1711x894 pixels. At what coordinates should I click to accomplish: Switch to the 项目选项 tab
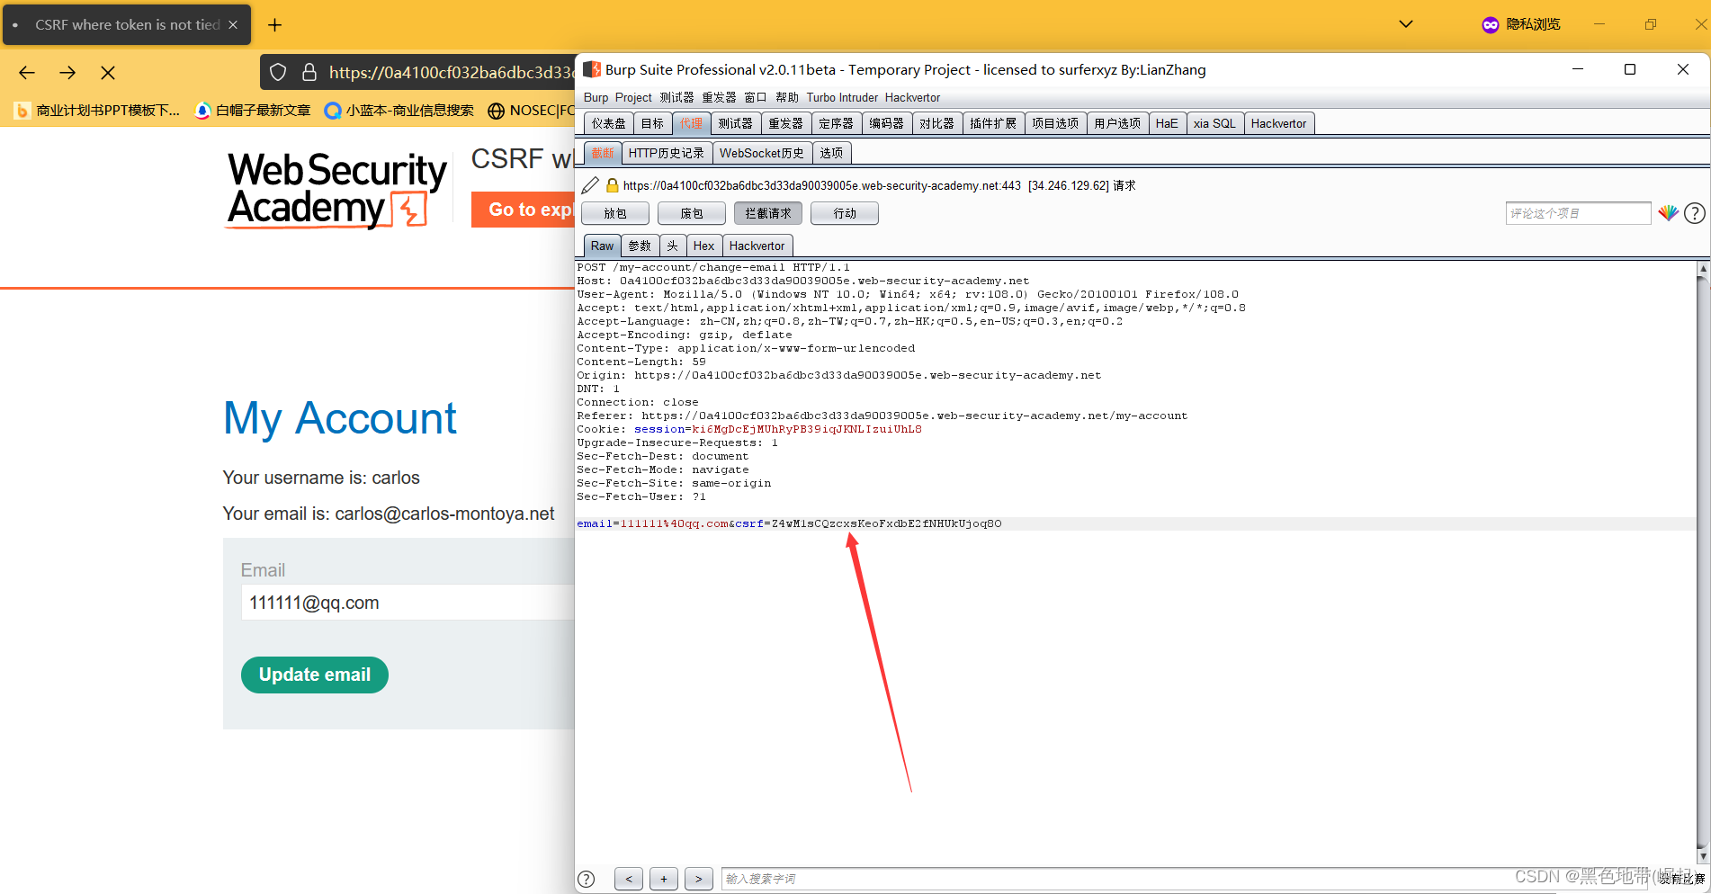[x=1055, y=123]
